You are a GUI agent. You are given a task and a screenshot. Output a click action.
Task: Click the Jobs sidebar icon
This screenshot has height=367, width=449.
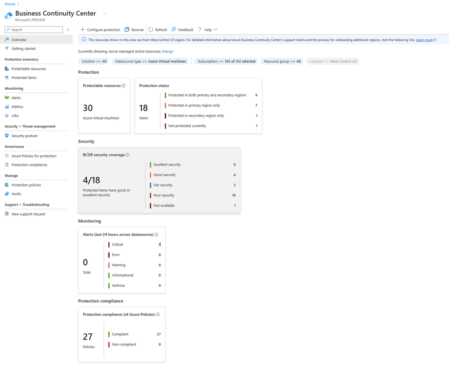[x=7, y=115]
